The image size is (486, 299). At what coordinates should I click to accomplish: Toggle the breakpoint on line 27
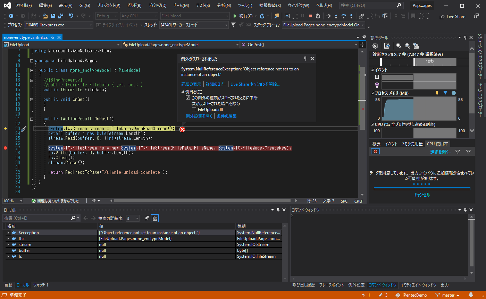[5, 148]
